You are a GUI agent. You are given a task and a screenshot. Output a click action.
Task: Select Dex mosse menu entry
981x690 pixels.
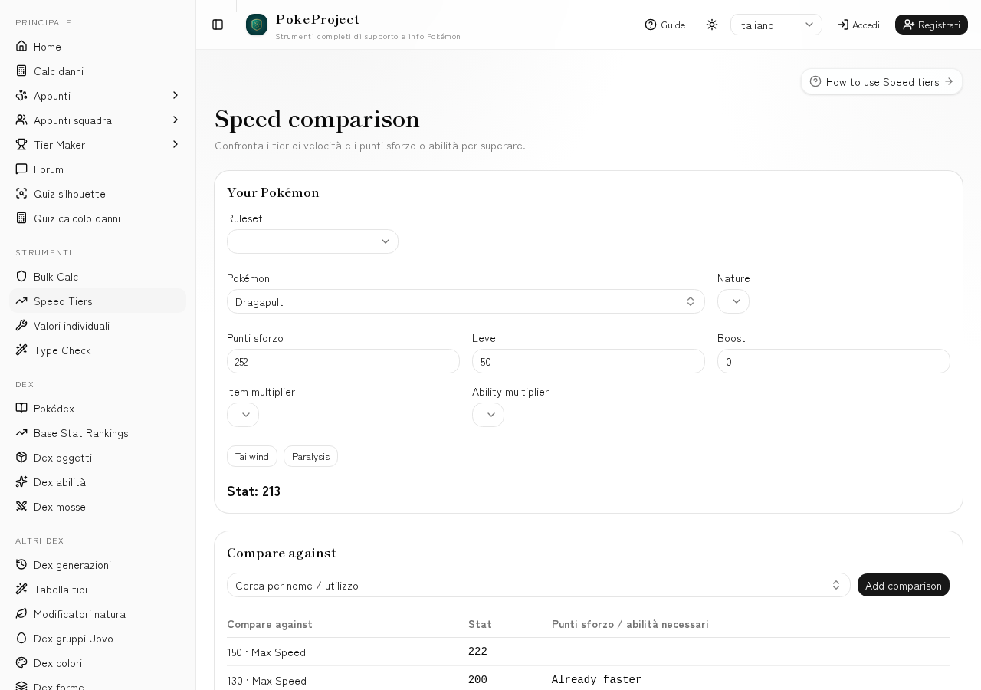pyautogui.click(x=98, y=507)
